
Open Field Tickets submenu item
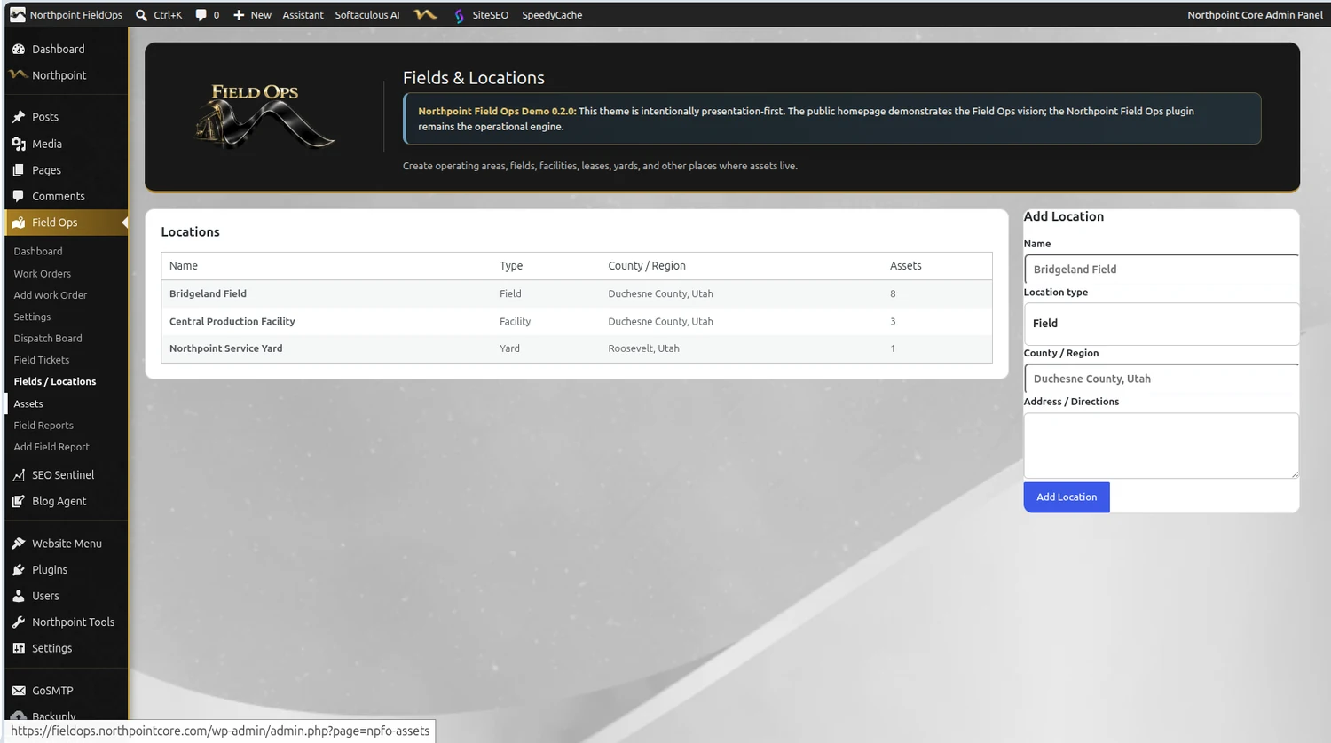pos(42,360)
